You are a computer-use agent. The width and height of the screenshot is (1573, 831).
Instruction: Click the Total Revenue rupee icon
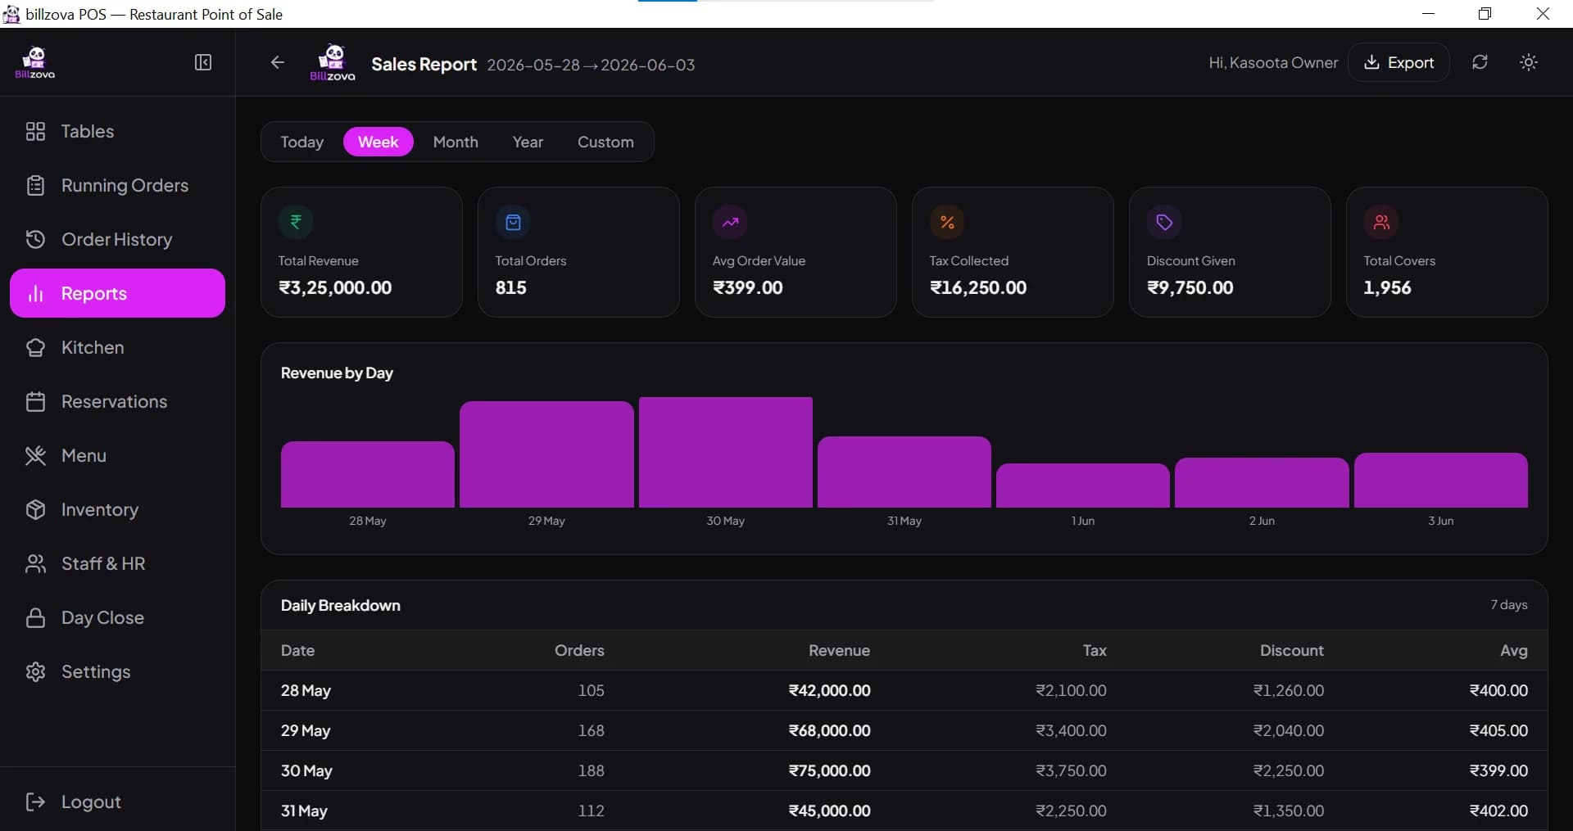pos(296,222)
